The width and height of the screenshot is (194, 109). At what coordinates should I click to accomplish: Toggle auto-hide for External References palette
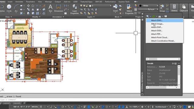[x=142, y=17]
